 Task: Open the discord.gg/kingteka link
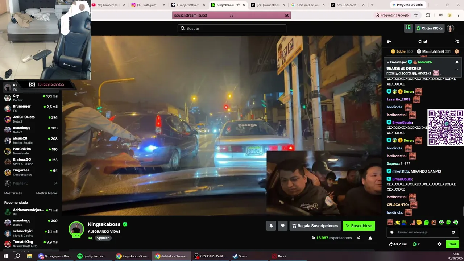409,73
